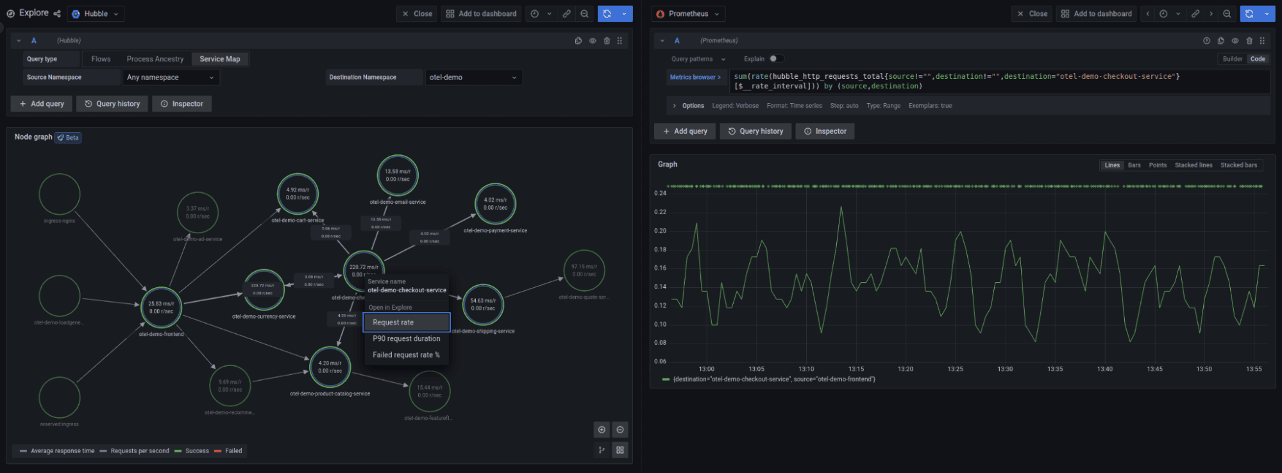Click the link icon in Prometheus toolbar

coord(1195,13)
